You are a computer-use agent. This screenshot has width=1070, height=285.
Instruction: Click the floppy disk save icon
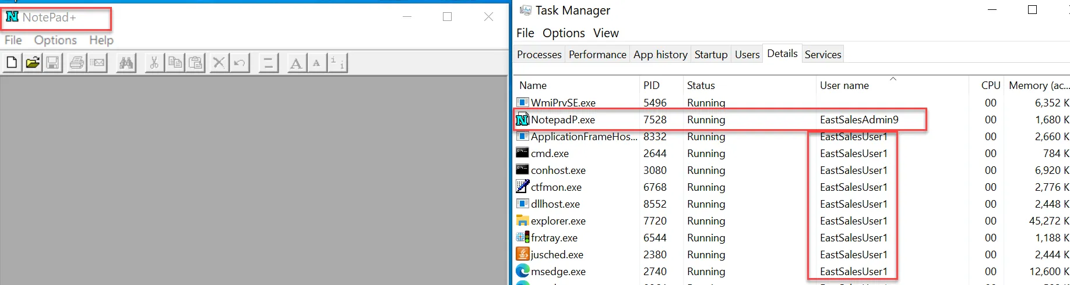click(x=53, y=63)
